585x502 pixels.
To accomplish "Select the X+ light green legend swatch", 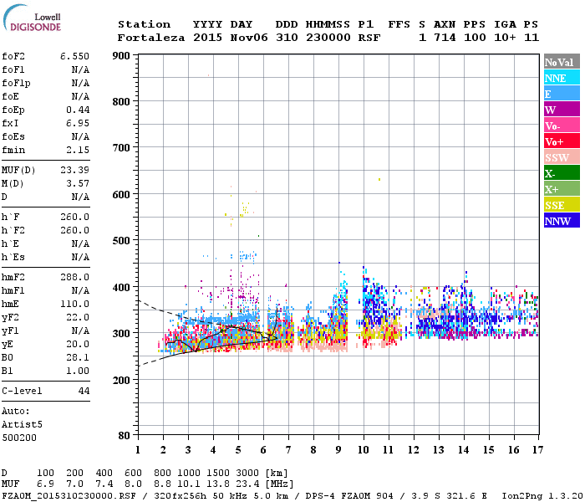I will [x=562, y=189].
